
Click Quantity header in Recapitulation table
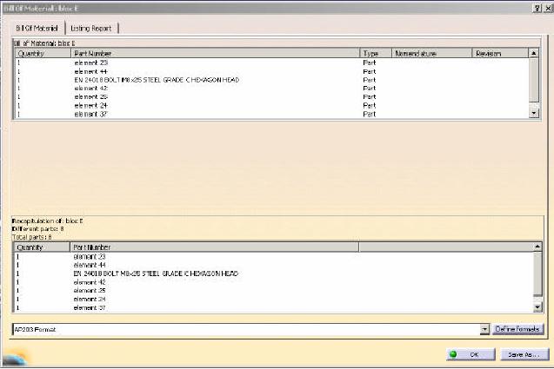pyautogui.click(x=43, y=247)
